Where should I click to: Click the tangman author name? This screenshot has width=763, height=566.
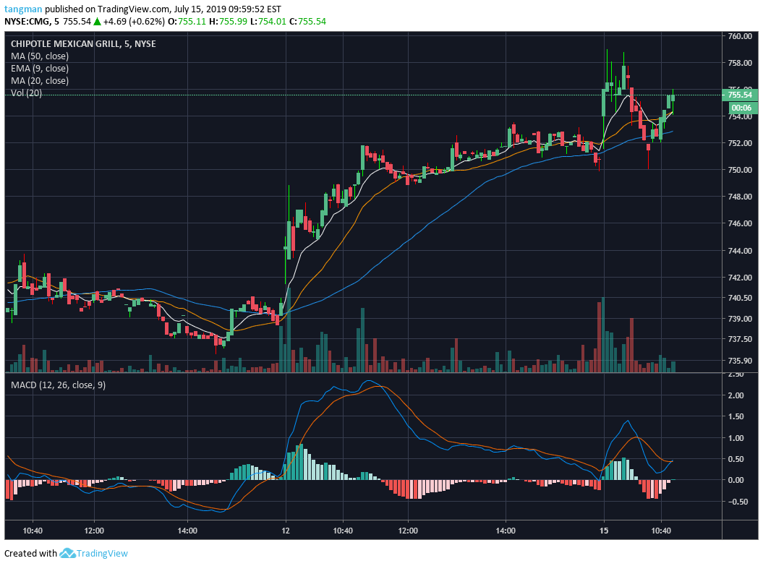click(23, 9)
